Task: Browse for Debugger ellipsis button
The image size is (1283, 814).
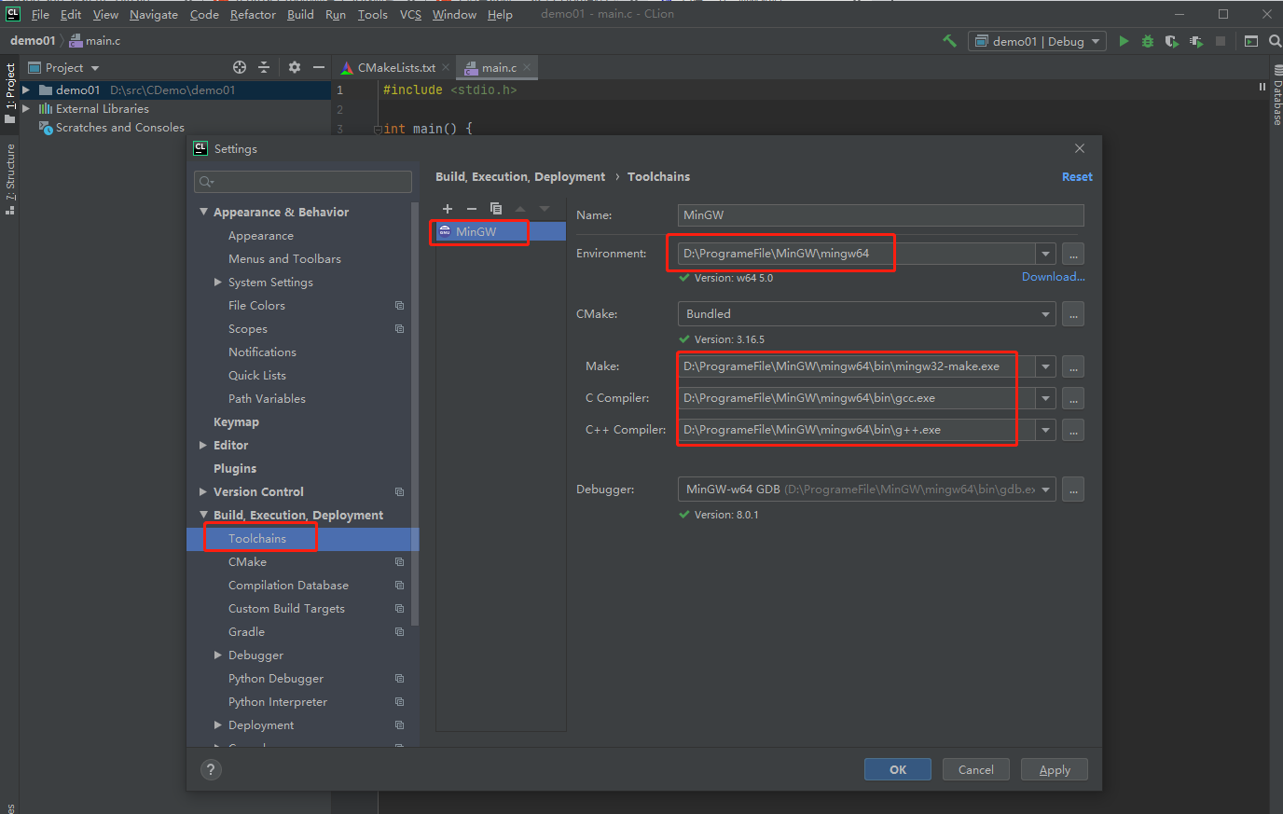Action: click(x=1073, y=490)
